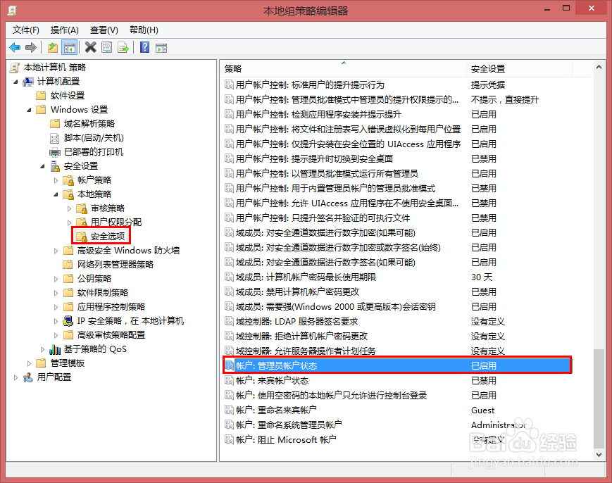Open Properties using its toolbar icon

[107, 47]
